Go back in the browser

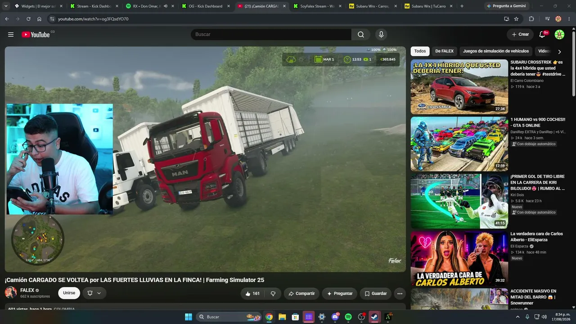(x=7, y=19)
